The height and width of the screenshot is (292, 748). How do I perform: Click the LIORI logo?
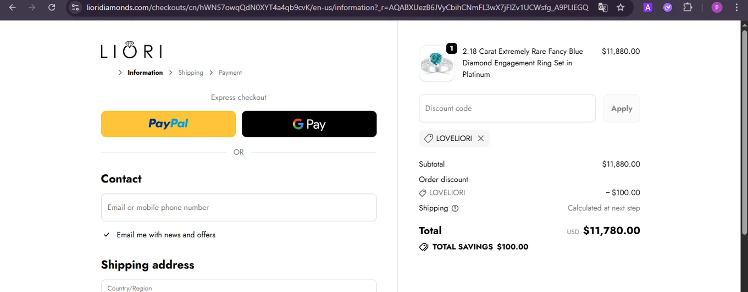coord(131,50)
